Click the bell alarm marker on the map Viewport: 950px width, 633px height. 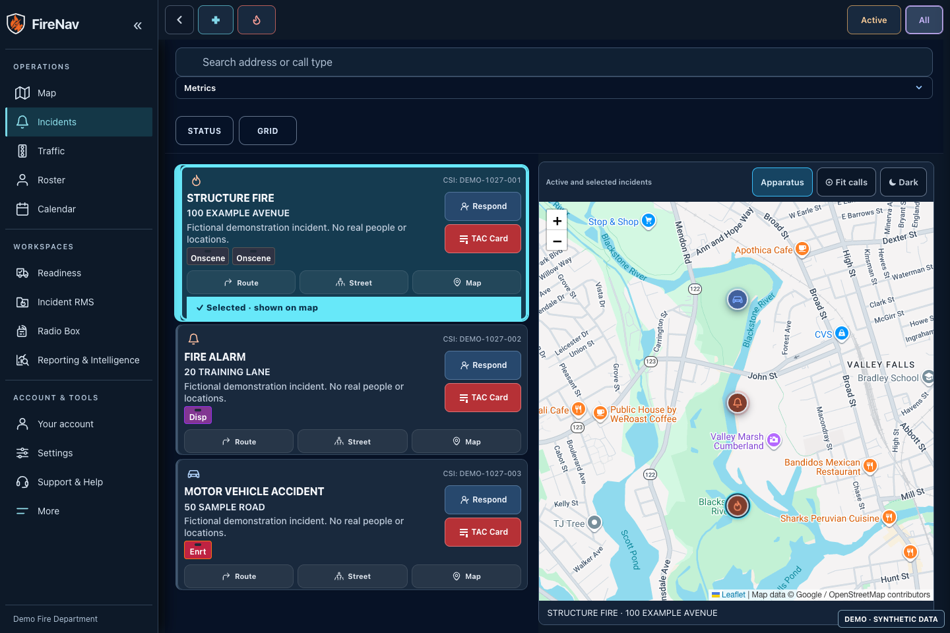[738, 402]
